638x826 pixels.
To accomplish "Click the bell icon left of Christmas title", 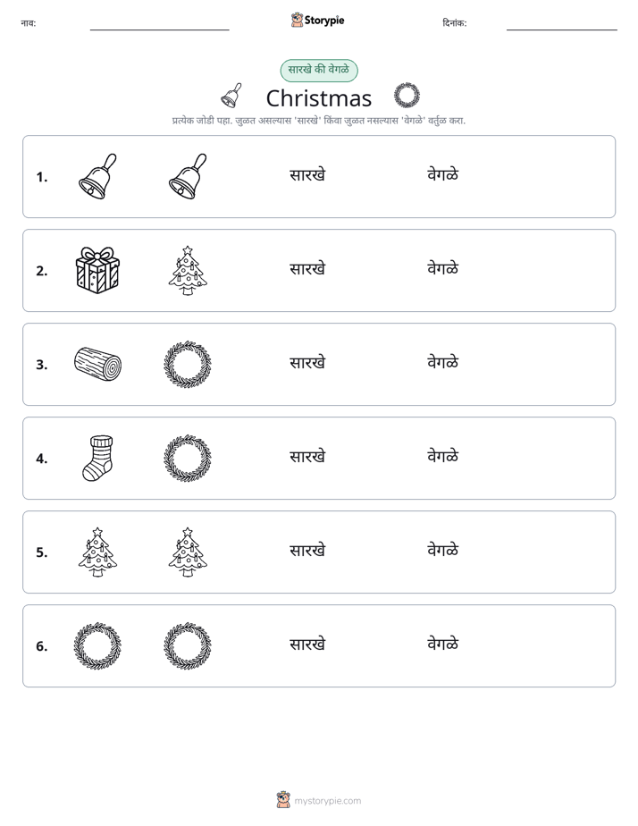I will (231, 96).
